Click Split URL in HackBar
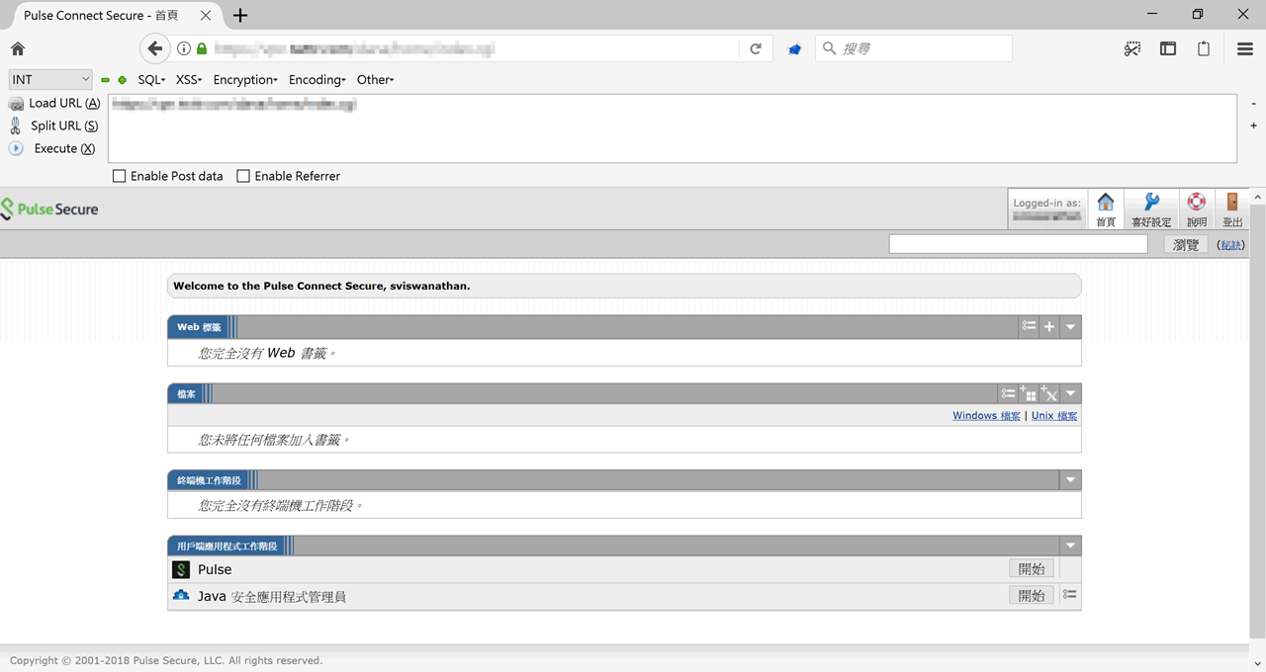Image resolution: width=1266 pixels, height=672 pixels. point(54,126)
